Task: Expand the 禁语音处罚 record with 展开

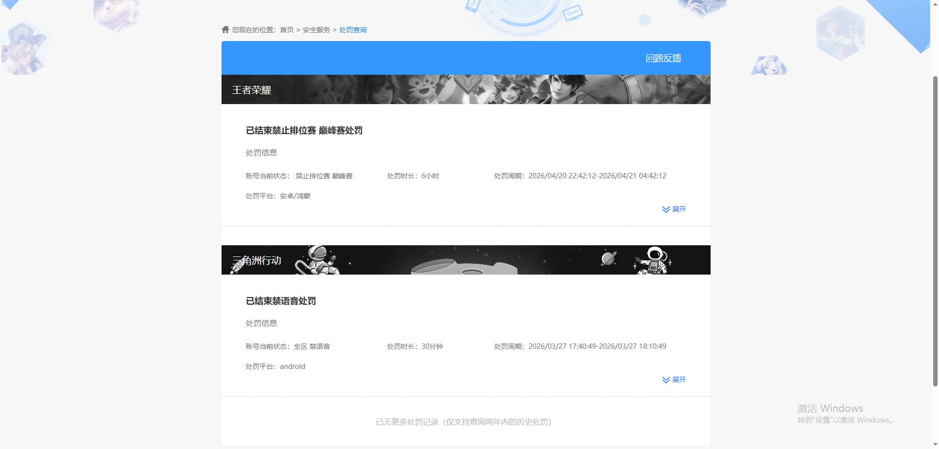Action: click(x=679, y=380)
